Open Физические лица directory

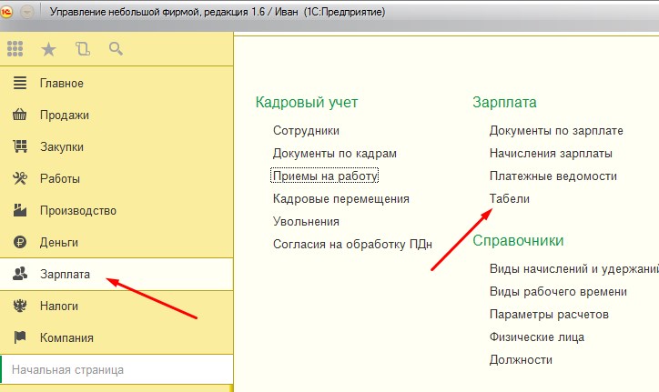537,337
